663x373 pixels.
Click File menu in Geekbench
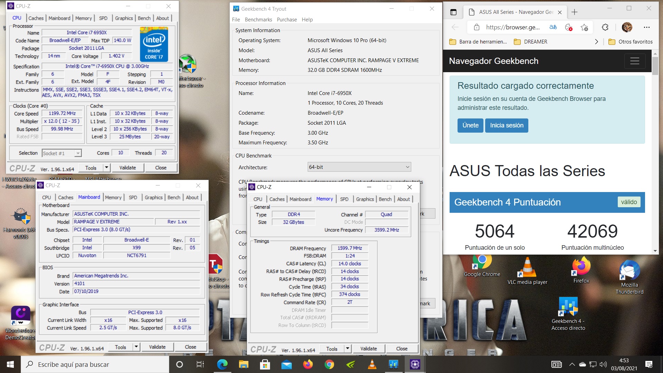tap(236, 20)
